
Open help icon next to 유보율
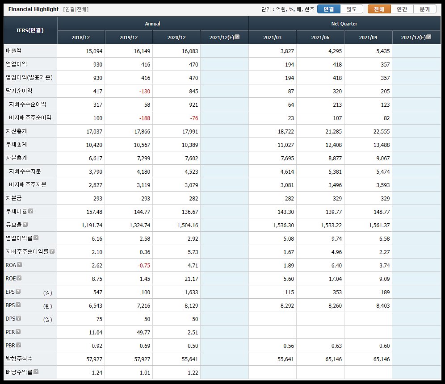(x=25, y=224)
